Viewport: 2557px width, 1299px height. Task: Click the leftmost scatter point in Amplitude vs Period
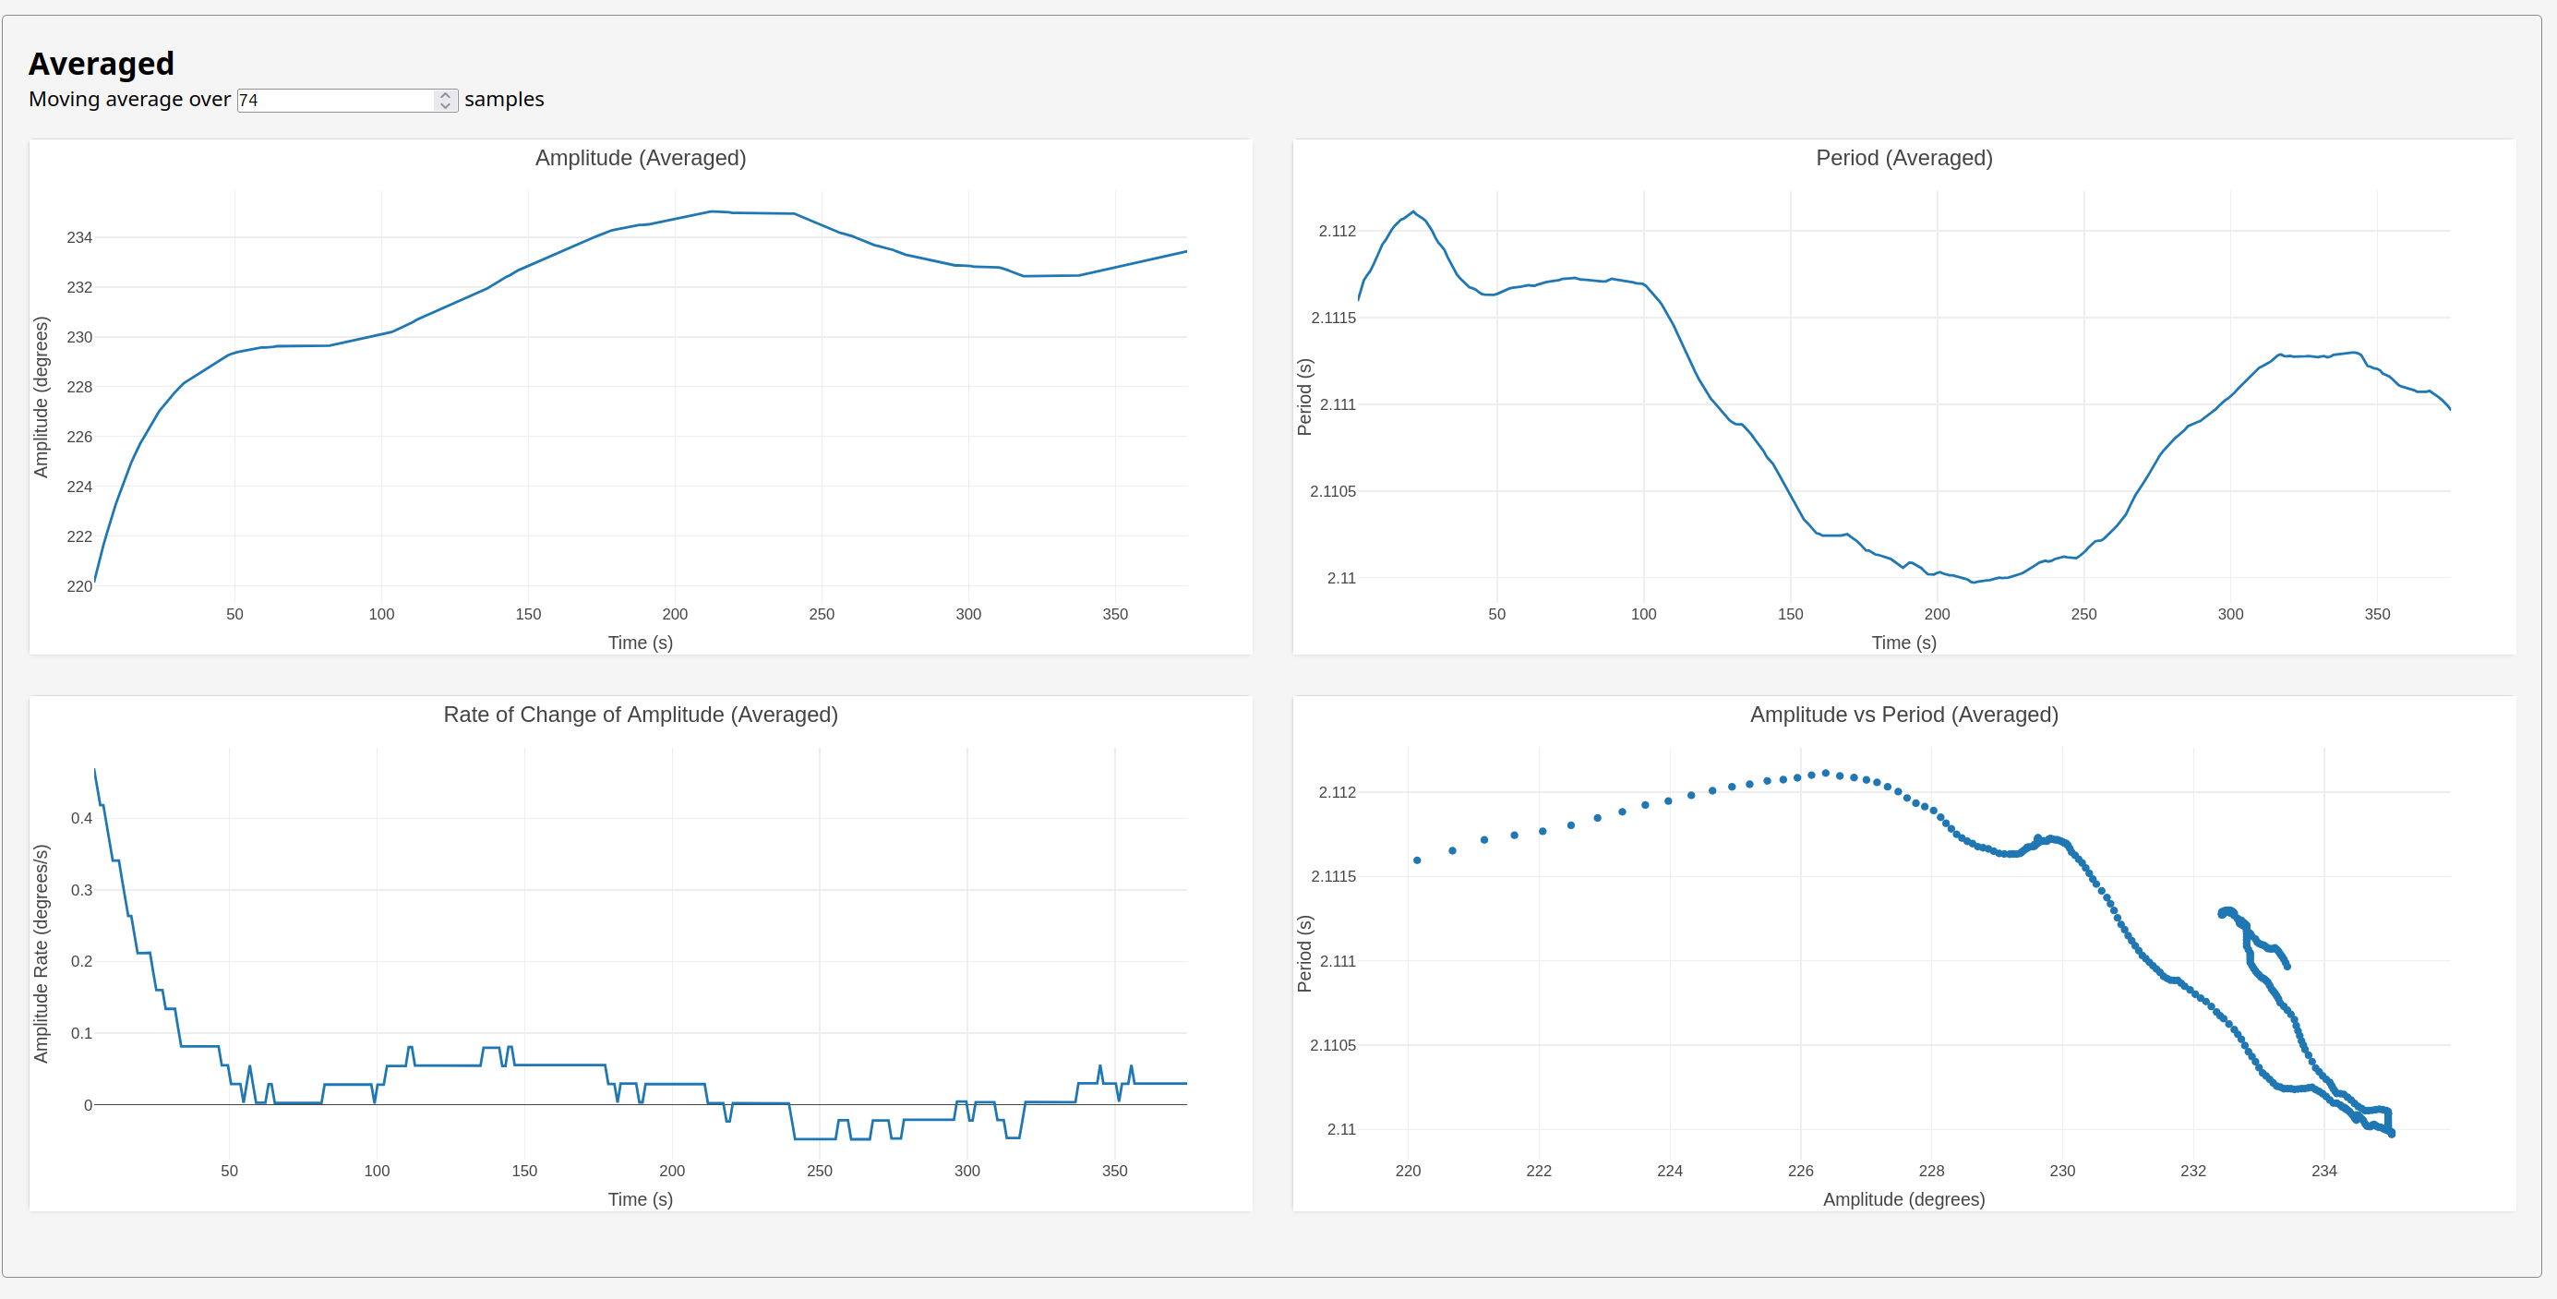(1416, 860)
